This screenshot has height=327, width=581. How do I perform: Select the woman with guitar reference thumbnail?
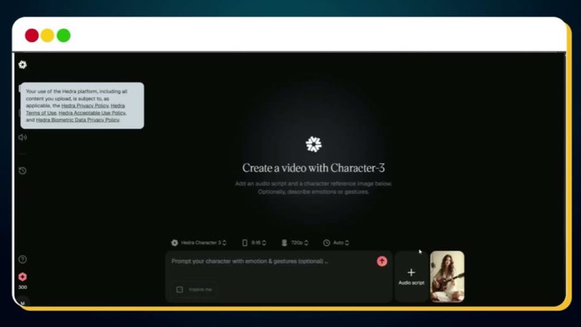click(x=447, y=277)
